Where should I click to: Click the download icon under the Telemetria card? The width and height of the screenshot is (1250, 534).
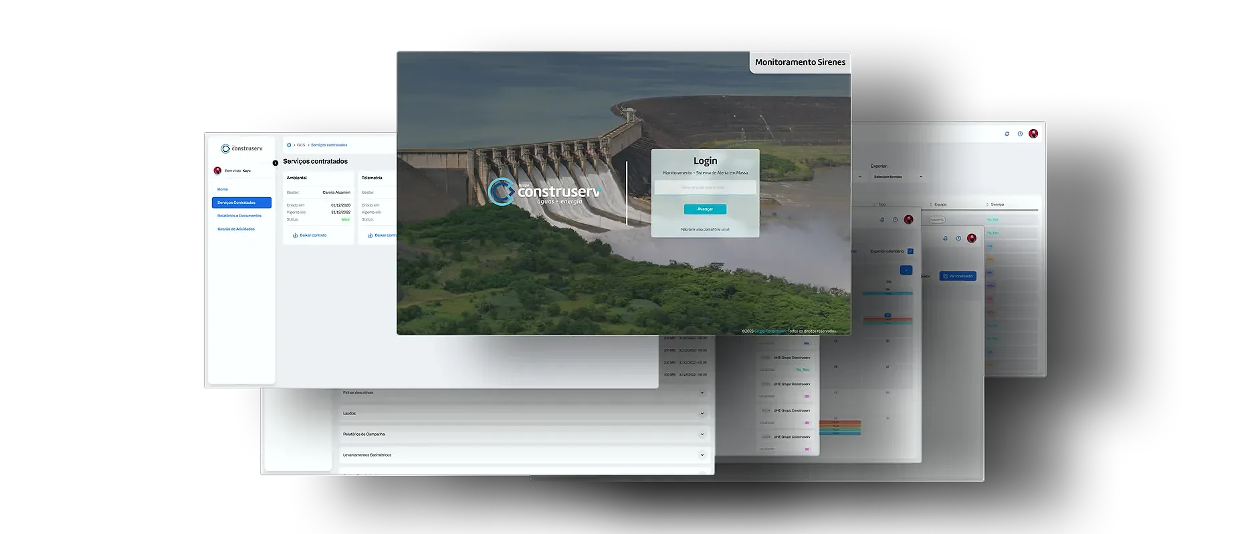370,235
